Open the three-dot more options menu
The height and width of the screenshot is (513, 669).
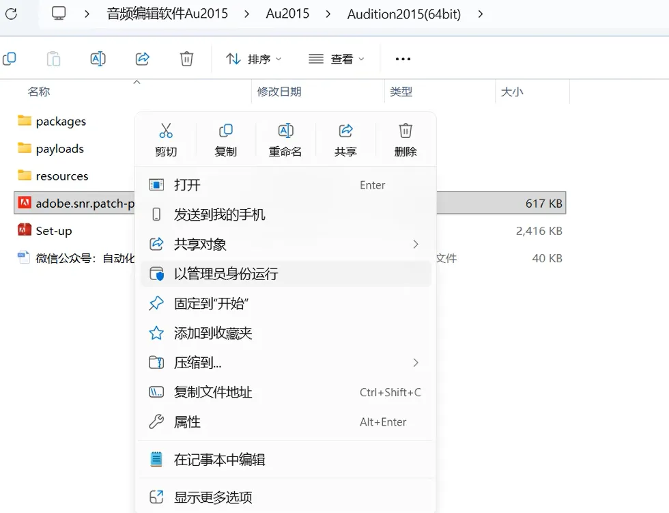tap(403, 59)
